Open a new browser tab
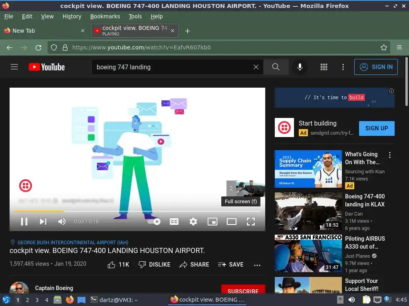The image size is (409, 306). click(188, 31)
